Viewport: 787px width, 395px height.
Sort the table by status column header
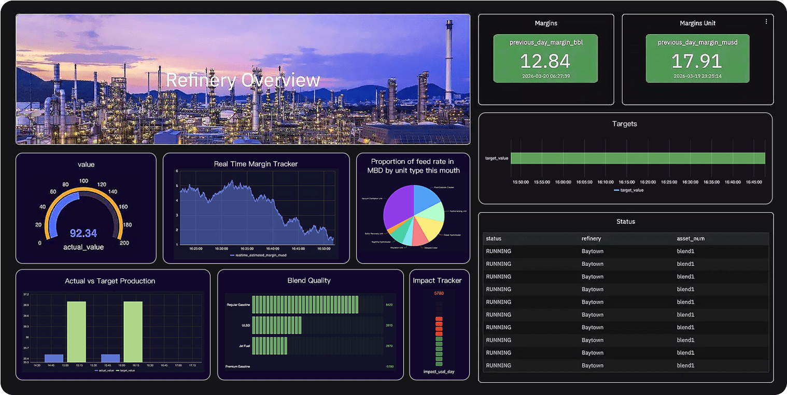coord(494,238)
